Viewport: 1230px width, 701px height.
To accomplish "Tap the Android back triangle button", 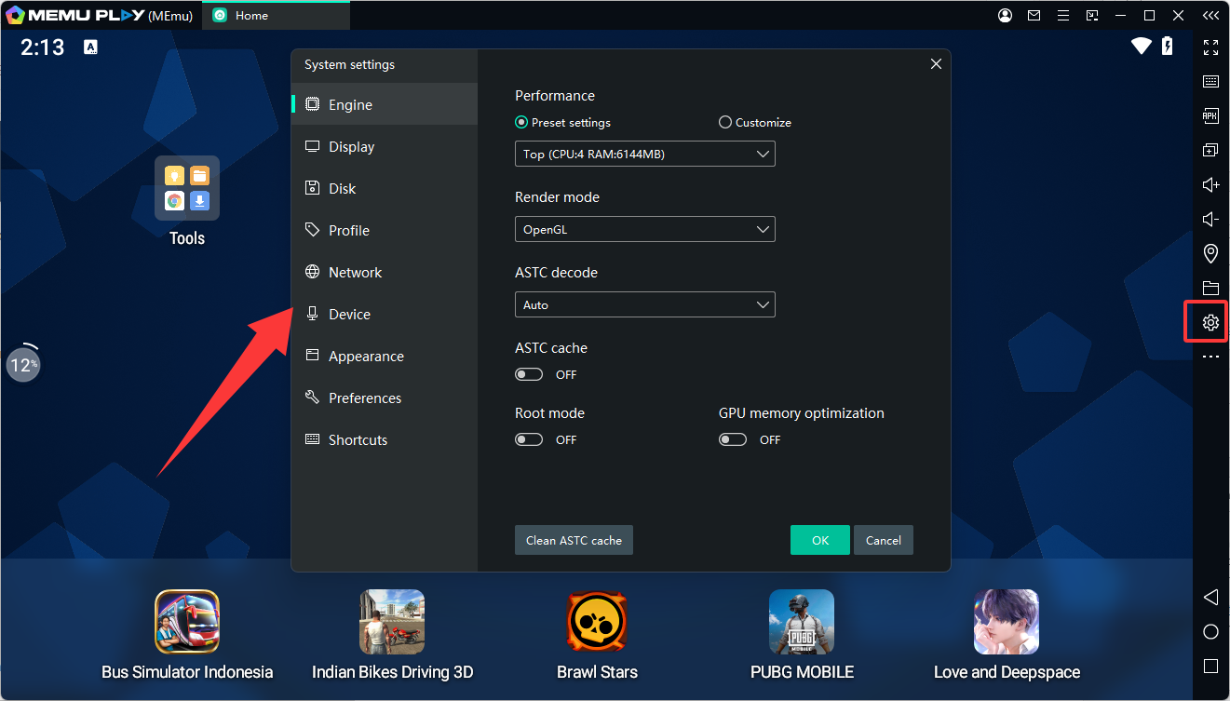I will pos(1210,597).
